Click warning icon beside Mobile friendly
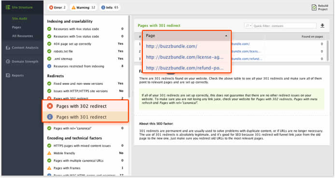335x178 pixels. pyautogui.click(x=49, y=153)
